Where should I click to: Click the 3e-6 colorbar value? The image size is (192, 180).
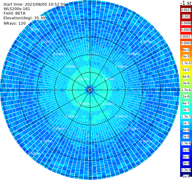pos(186,83)
